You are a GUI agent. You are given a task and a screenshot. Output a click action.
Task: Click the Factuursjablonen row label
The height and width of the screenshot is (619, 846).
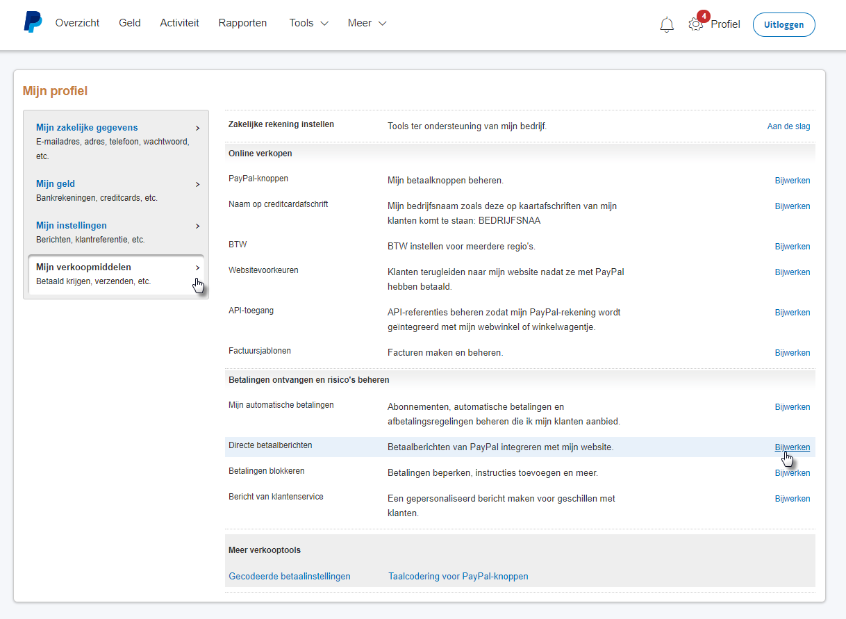point(260,351)
